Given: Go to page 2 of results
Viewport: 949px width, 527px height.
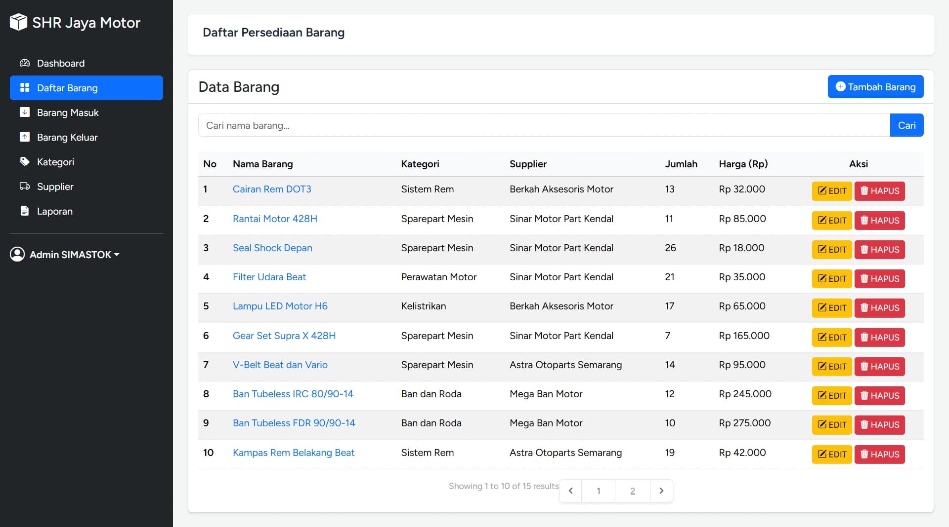Looking at the screenshot, I should tap(633, 490).
